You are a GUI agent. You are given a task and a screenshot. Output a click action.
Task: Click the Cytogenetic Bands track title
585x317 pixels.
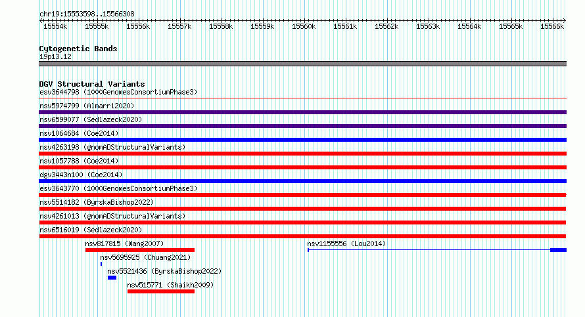78,49
